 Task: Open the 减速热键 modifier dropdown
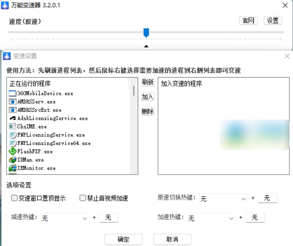tap(65, 218)
